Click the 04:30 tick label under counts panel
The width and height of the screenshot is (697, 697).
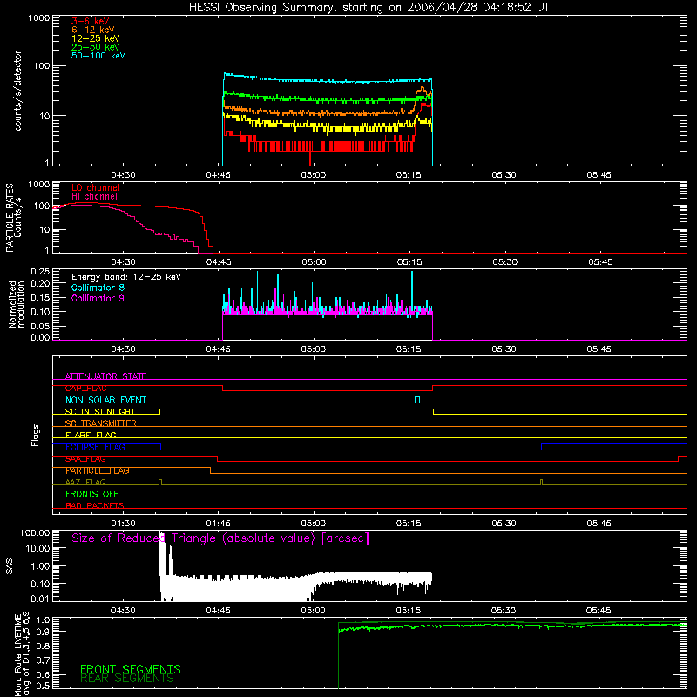(123, 175)
